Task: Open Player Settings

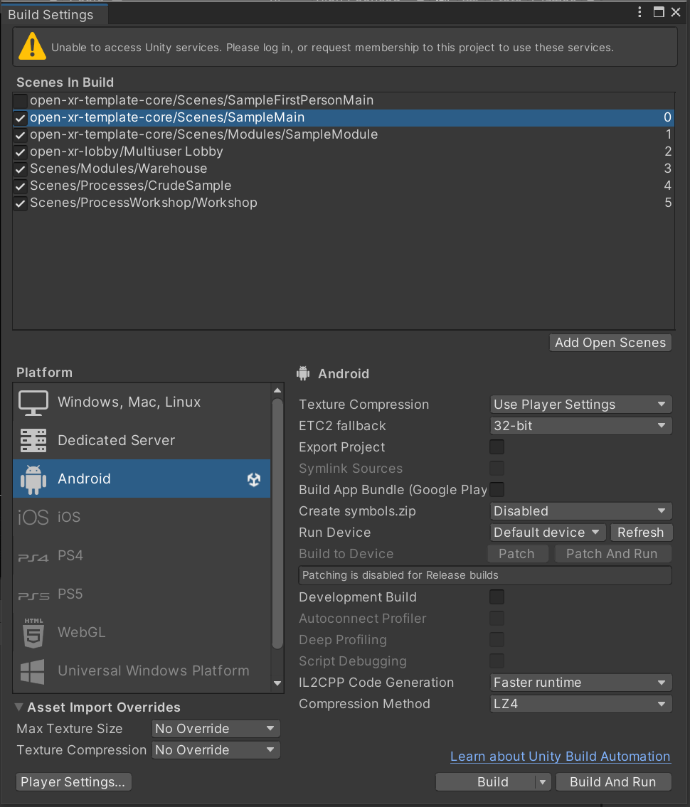Action: click(x=73, y=782)
